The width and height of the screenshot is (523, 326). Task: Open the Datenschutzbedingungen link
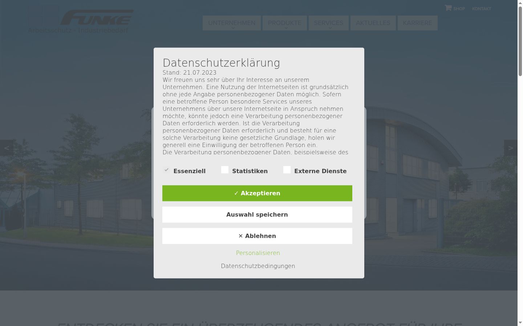click(x=258, y=266)
